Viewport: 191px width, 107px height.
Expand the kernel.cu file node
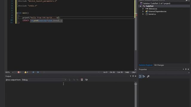(143, 14)
